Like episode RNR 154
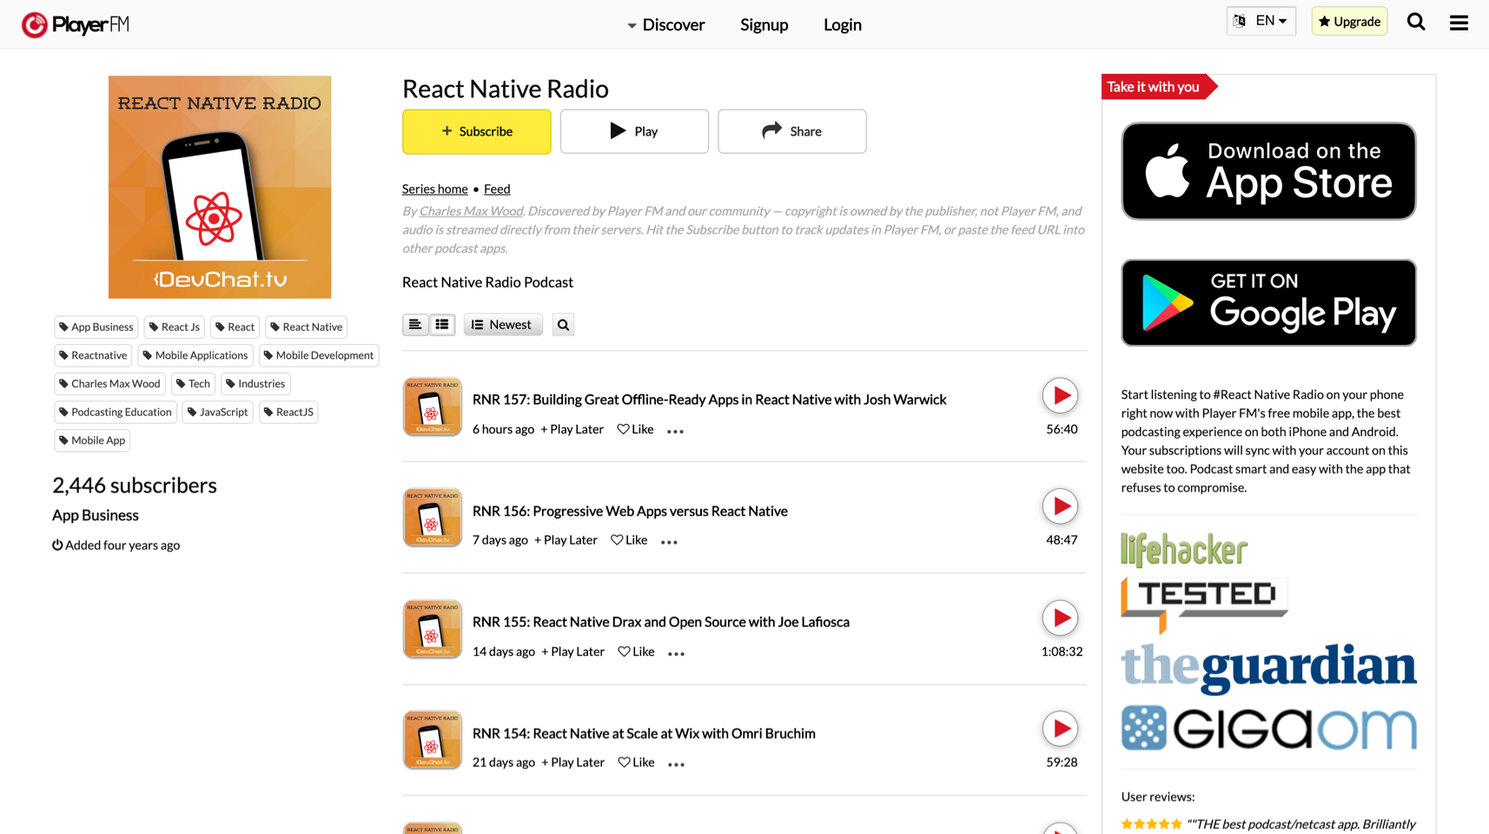 point(636,762)
